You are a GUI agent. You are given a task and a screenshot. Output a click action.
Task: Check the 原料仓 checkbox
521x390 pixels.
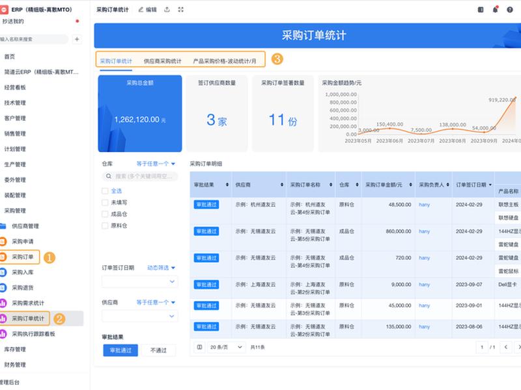click(105, 226)
